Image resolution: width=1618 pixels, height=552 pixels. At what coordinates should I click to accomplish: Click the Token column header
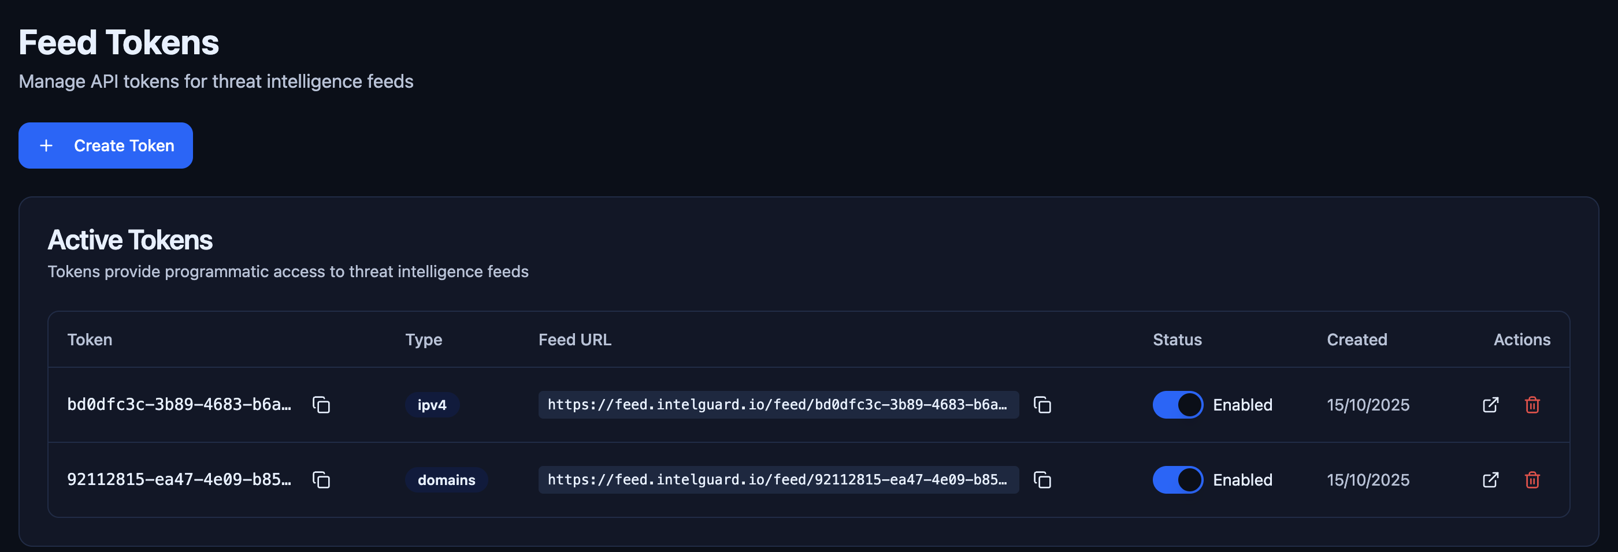(x=89, y=340)
